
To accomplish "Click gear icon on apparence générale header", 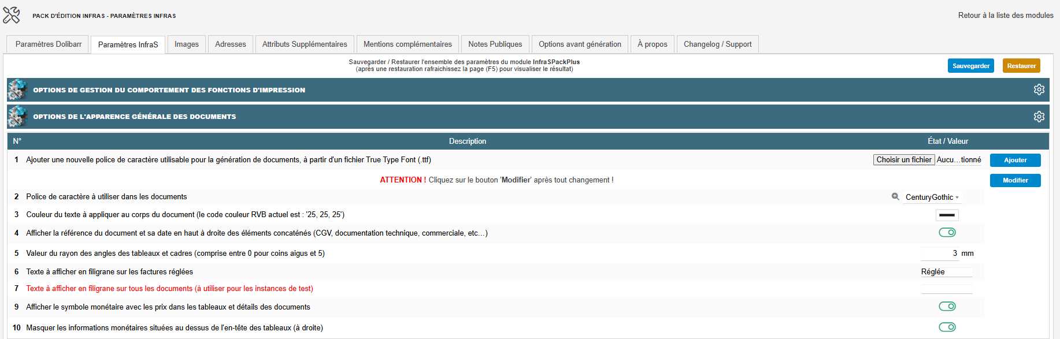I will click(x=1039, y=117).
